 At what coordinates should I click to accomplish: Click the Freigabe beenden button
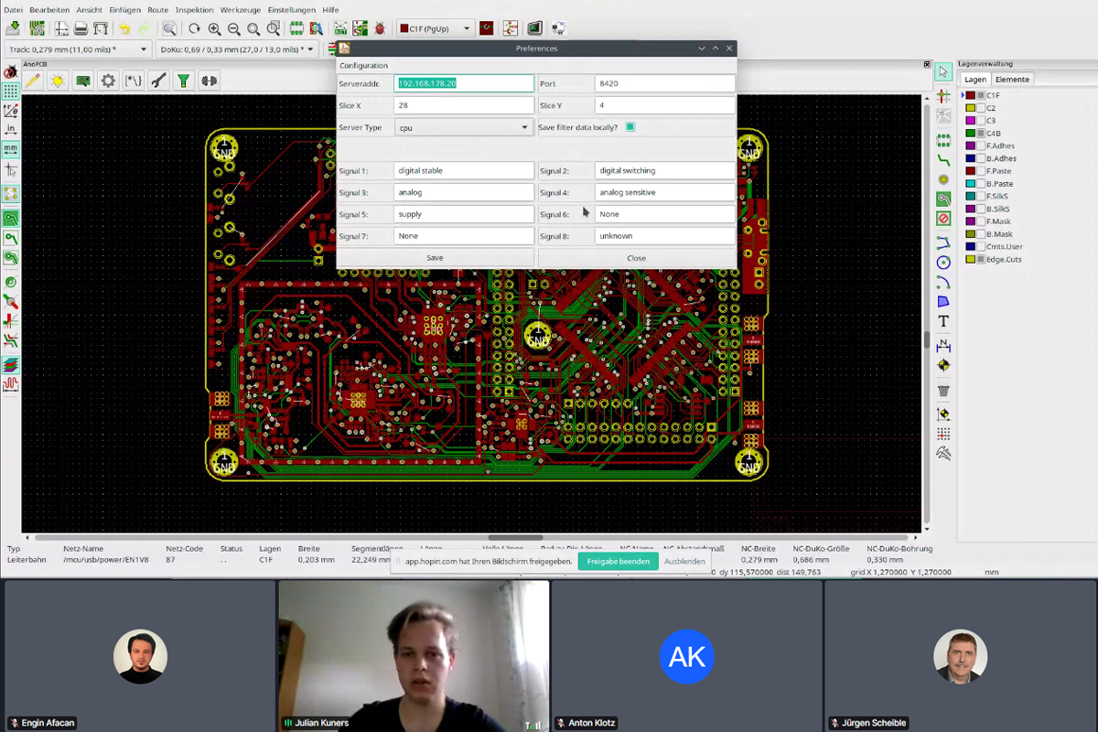[x=618, y=561]
